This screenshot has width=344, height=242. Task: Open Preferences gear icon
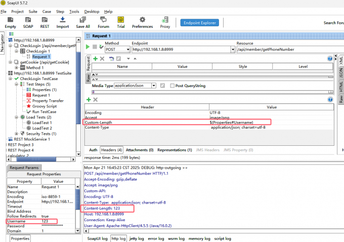(142, 22)
